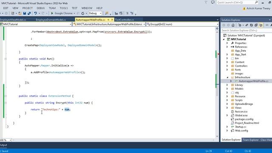This screenshot has width=272, height=153.
Task: Select packages.config file
Action: coord(244,119)
